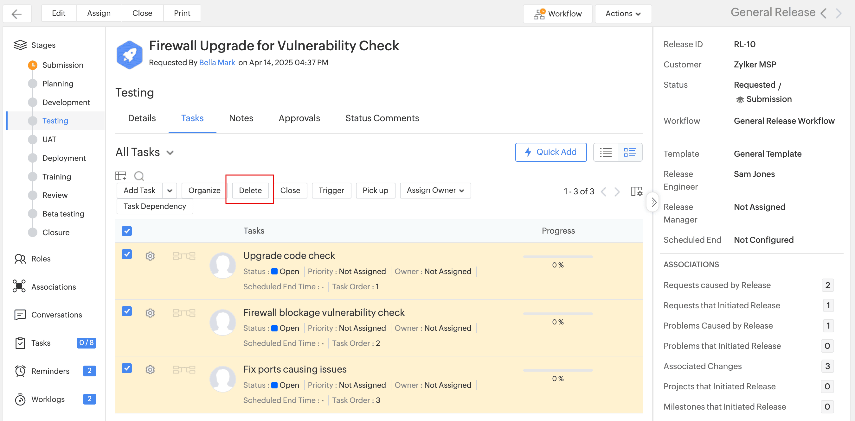Switch to detailed list view icon
The height and width of the screenshot is (421, 855).
pyautogui.click(x=629, y=152)
